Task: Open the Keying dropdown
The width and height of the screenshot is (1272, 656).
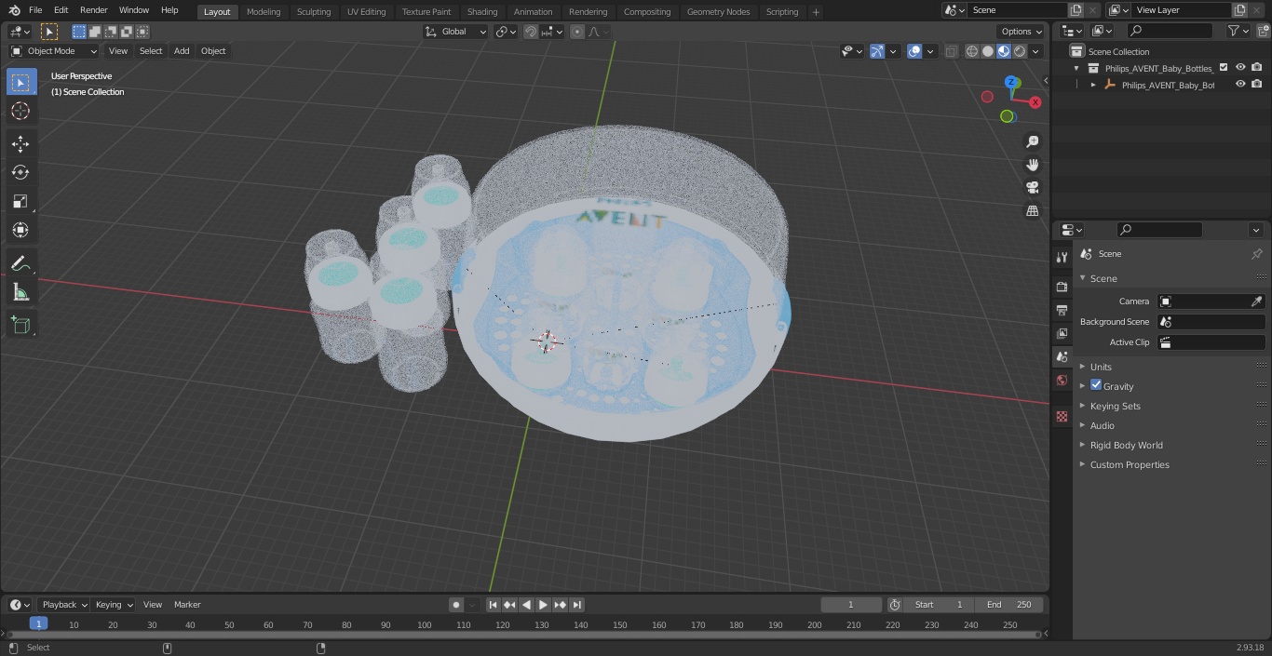Action: tap(114, 605)
